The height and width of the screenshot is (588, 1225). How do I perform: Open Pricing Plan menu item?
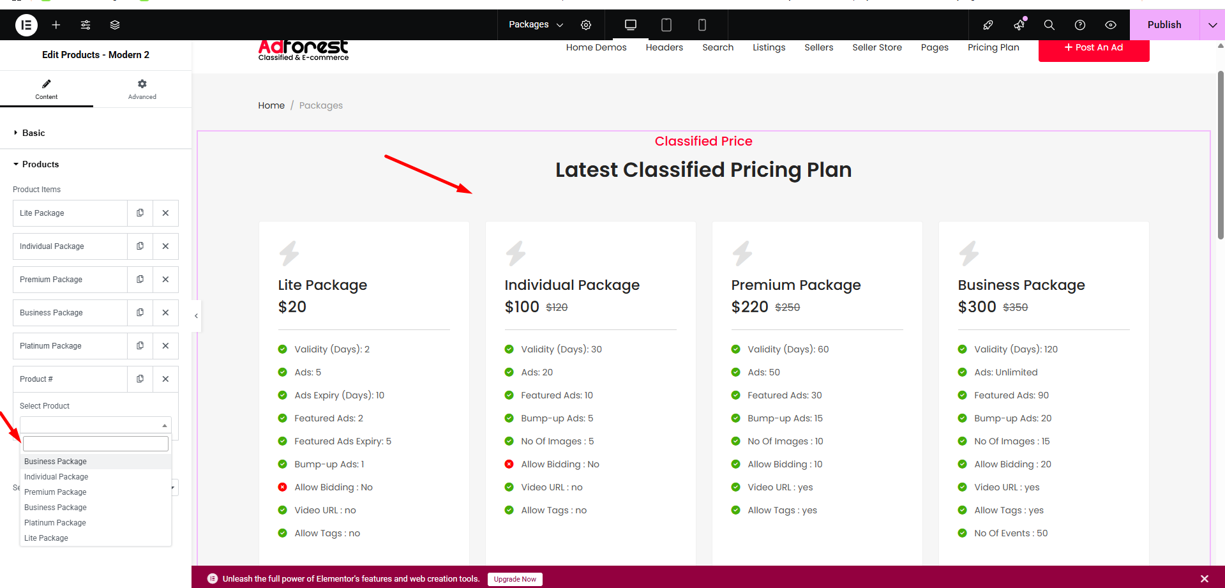coord(993,47)
